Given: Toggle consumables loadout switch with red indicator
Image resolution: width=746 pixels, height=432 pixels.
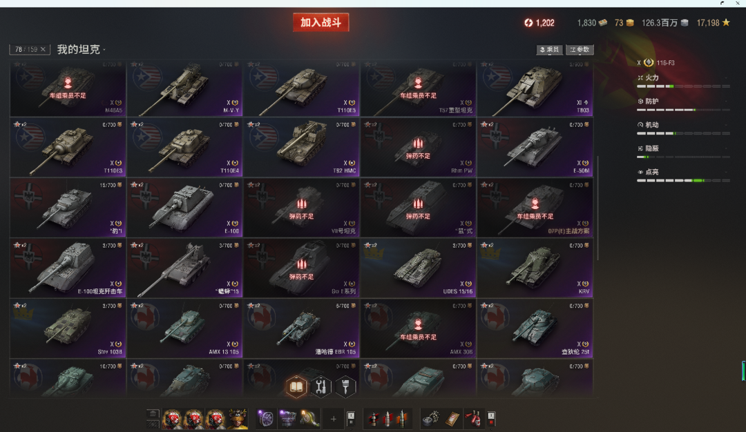Looking at the screenshot, I should [491, 418].
